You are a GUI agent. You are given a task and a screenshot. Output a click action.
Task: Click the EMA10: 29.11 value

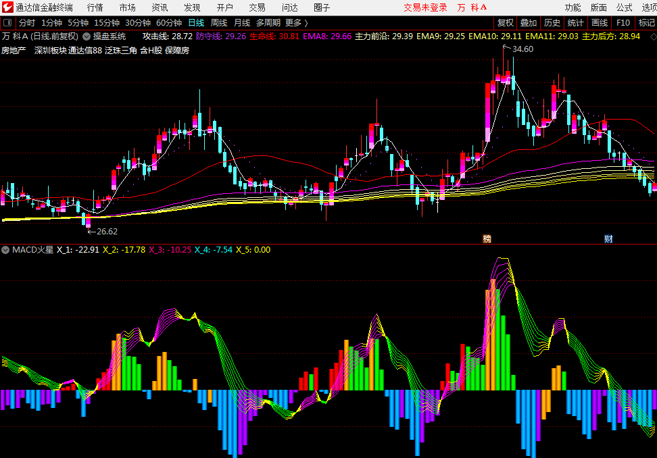[495, 36]
